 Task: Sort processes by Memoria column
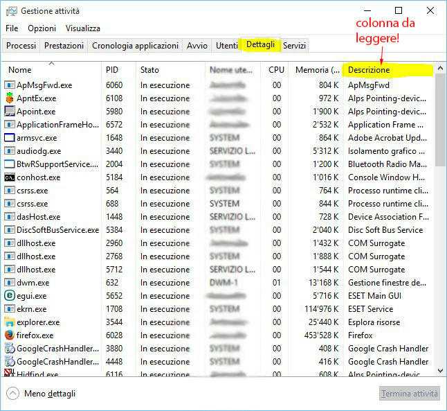pyautogui.click(x=316, y=70)
